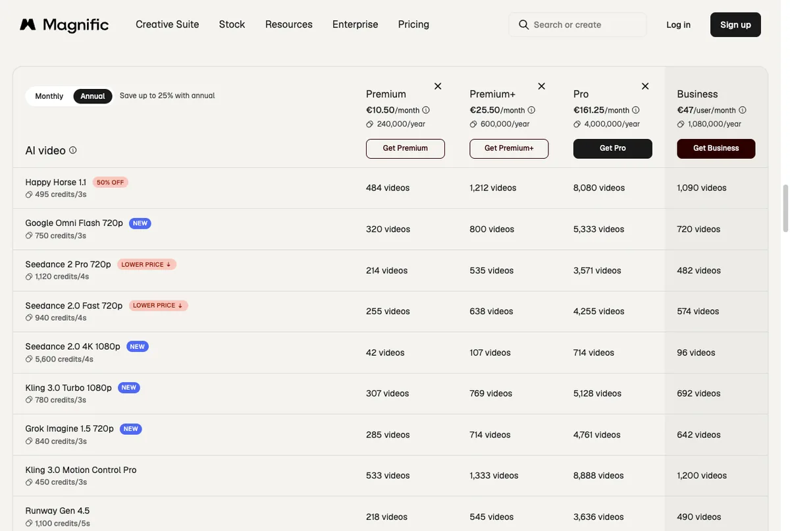
Task: Click NEW badge on Google Omni Flash
Action: [x=140, y=223]
